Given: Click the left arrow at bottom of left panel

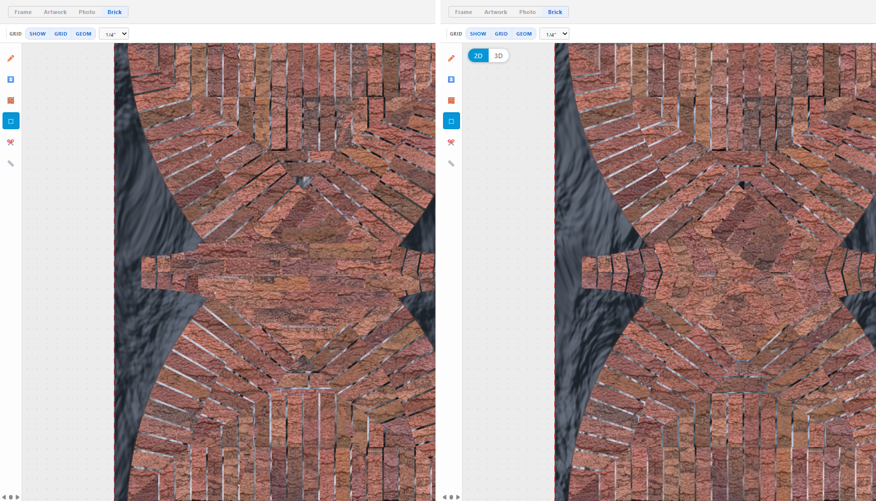Looking at the screenshot, I should pos(4,497).
